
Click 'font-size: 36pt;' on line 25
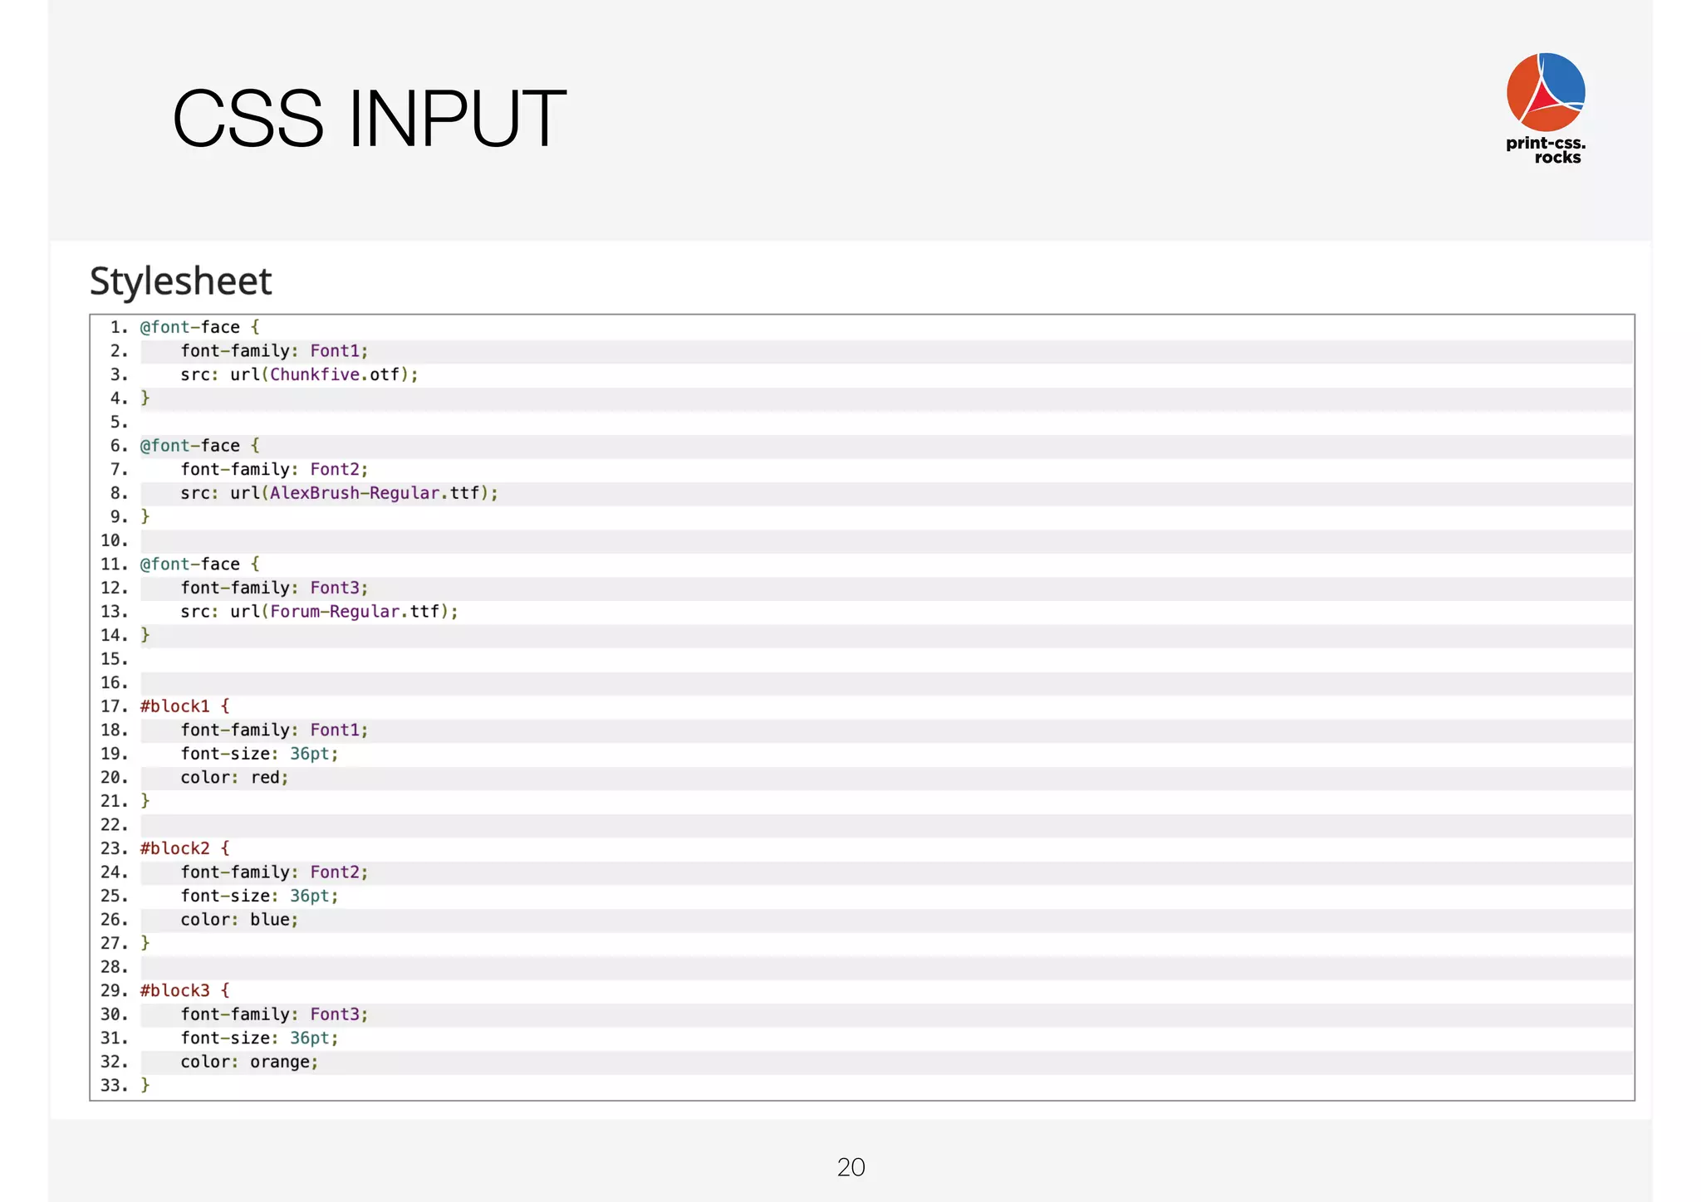tap(259, 896)
